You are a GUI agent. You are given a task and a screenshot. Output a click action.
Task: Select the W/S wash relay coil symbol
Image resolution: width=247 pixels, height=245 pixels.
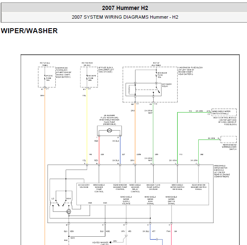pos(129,90)
